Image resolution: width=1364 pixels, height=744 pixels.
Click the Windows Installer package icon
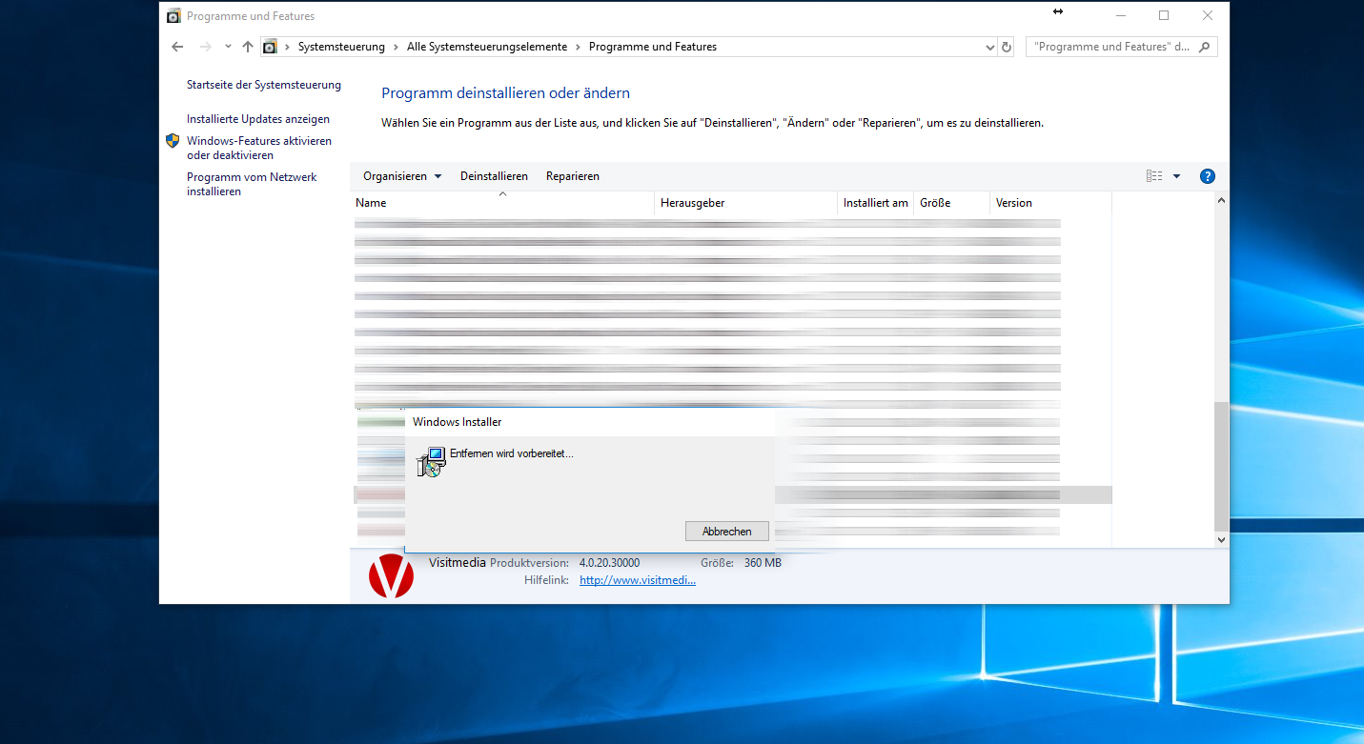click(x=431, y=462)
